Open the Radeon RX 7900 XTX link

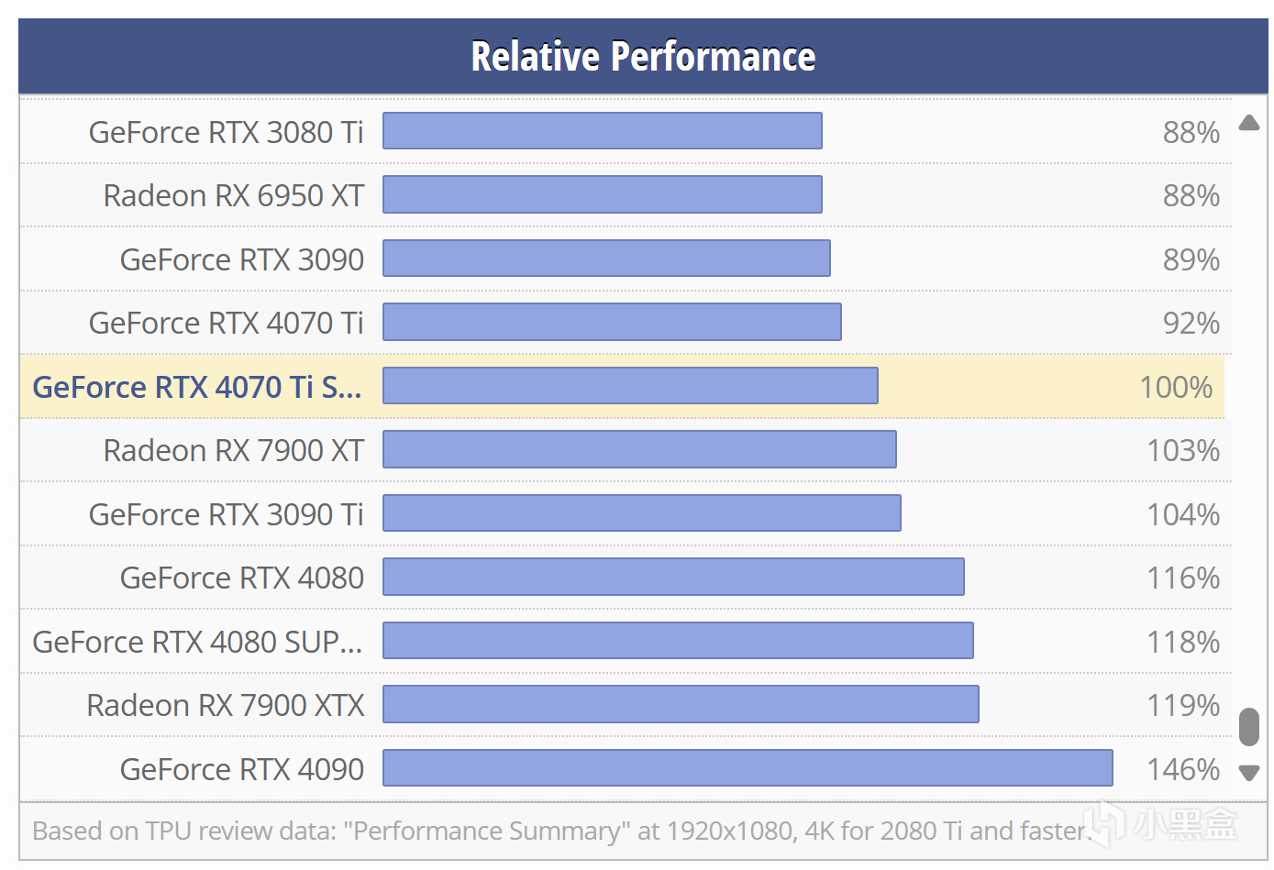click(x=225, y=705)
